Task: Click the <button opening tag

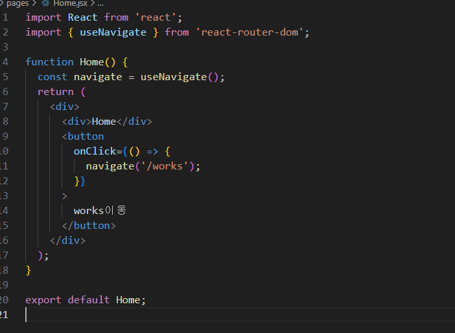Action: 83,136
